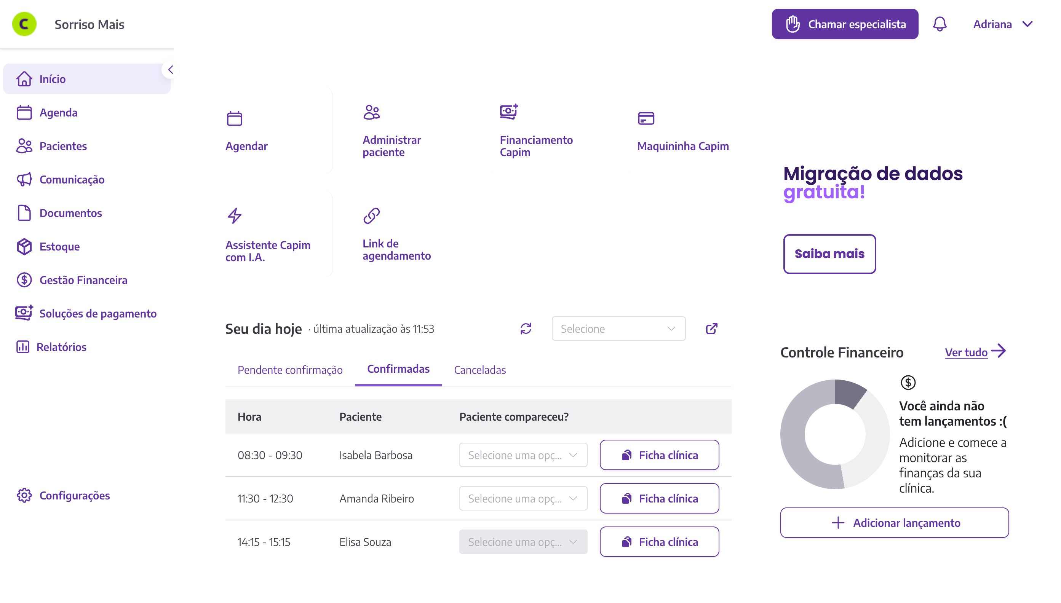Collapse the sidebar with the chevron arrow
This screenshot has width=1061, height=603.
pyautogui.click(x=170, y=70)
